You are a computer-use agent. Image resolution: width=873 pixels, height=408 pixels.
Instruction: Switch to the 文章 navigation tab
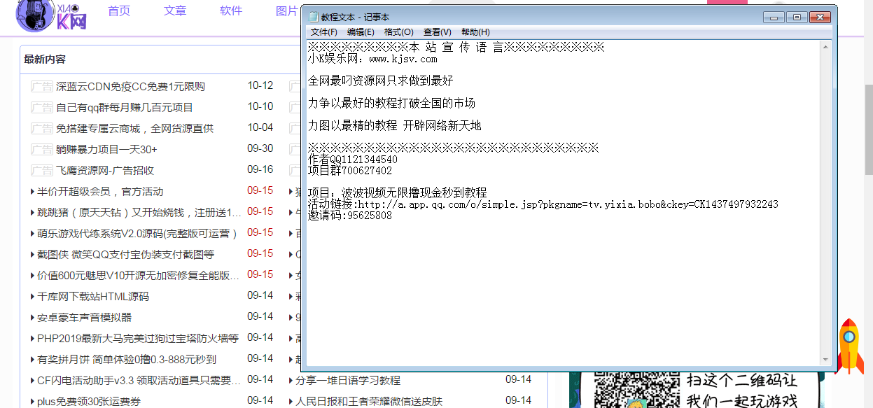pos(175,11)
